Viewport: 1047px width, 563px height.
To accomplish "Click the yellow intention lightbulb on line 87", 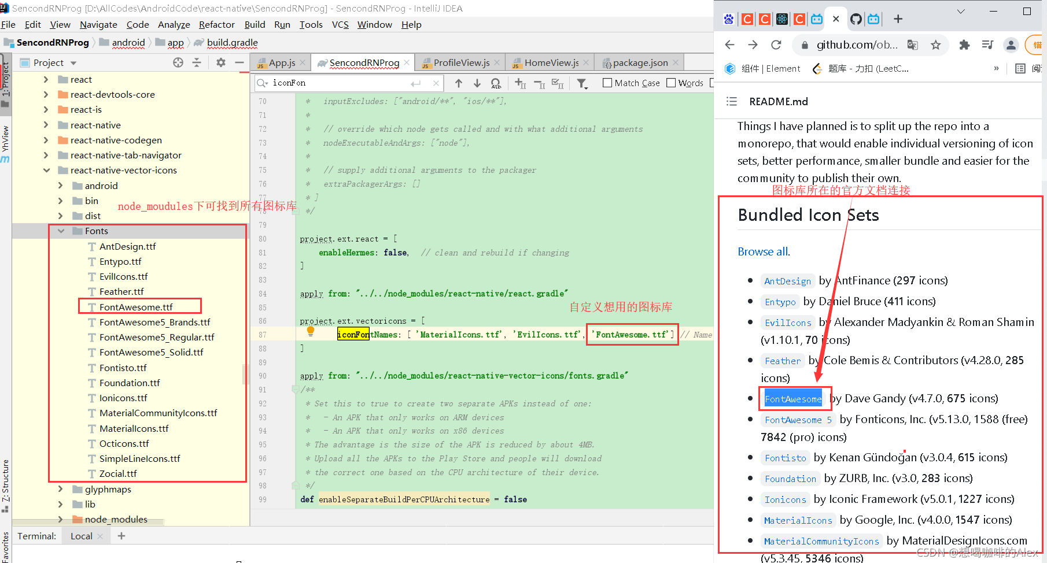I will [311, 331].
